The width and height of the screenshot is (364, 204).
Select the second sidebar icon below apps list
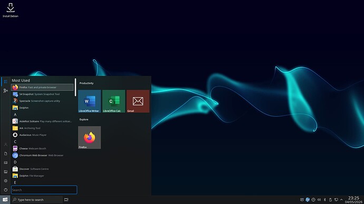[x=6, y=90]
